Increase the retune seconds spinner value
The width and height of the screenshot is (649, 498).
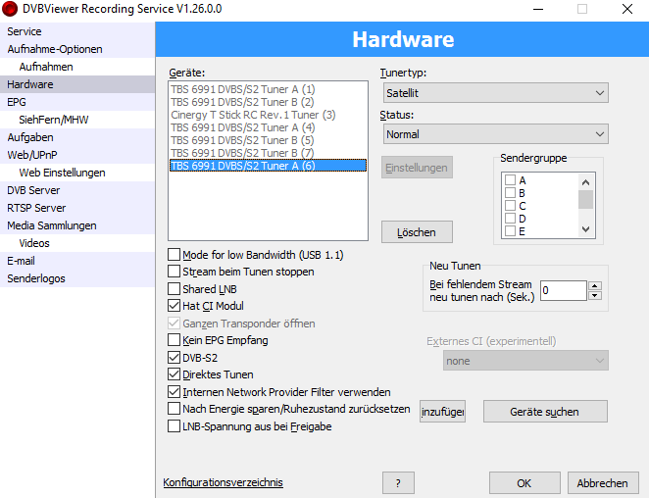594,285
